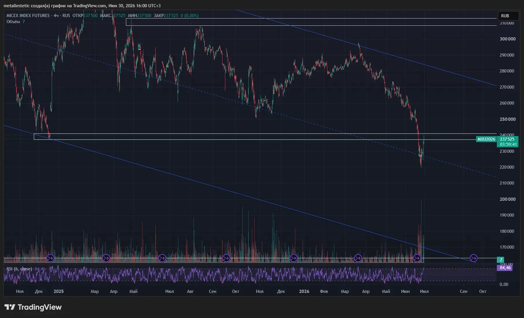Viewport: 524px width, 318px height.
Task: Click the 170 000 price axis label
Action: coord(507,247)
